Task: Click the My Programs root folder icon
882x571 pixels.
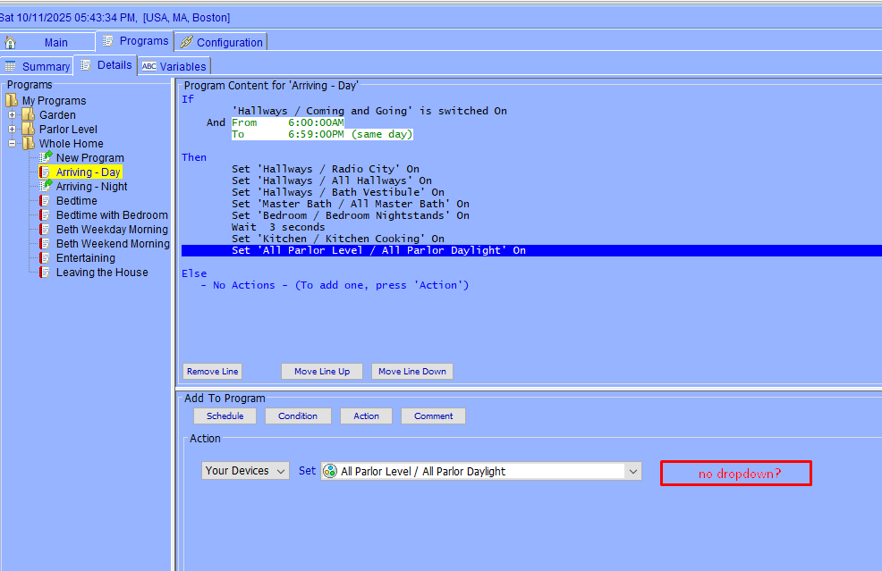Action: 12,100
